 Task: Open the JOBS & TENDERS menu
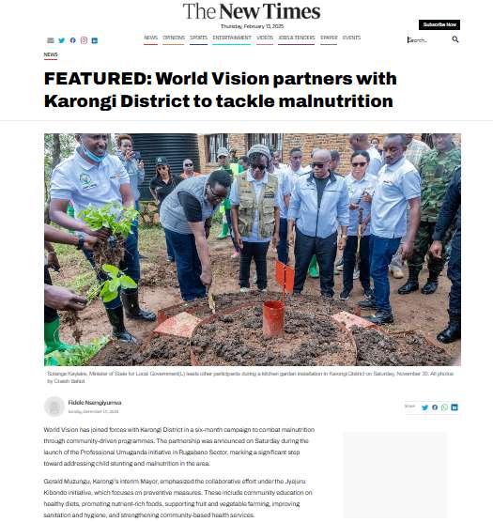296,38
